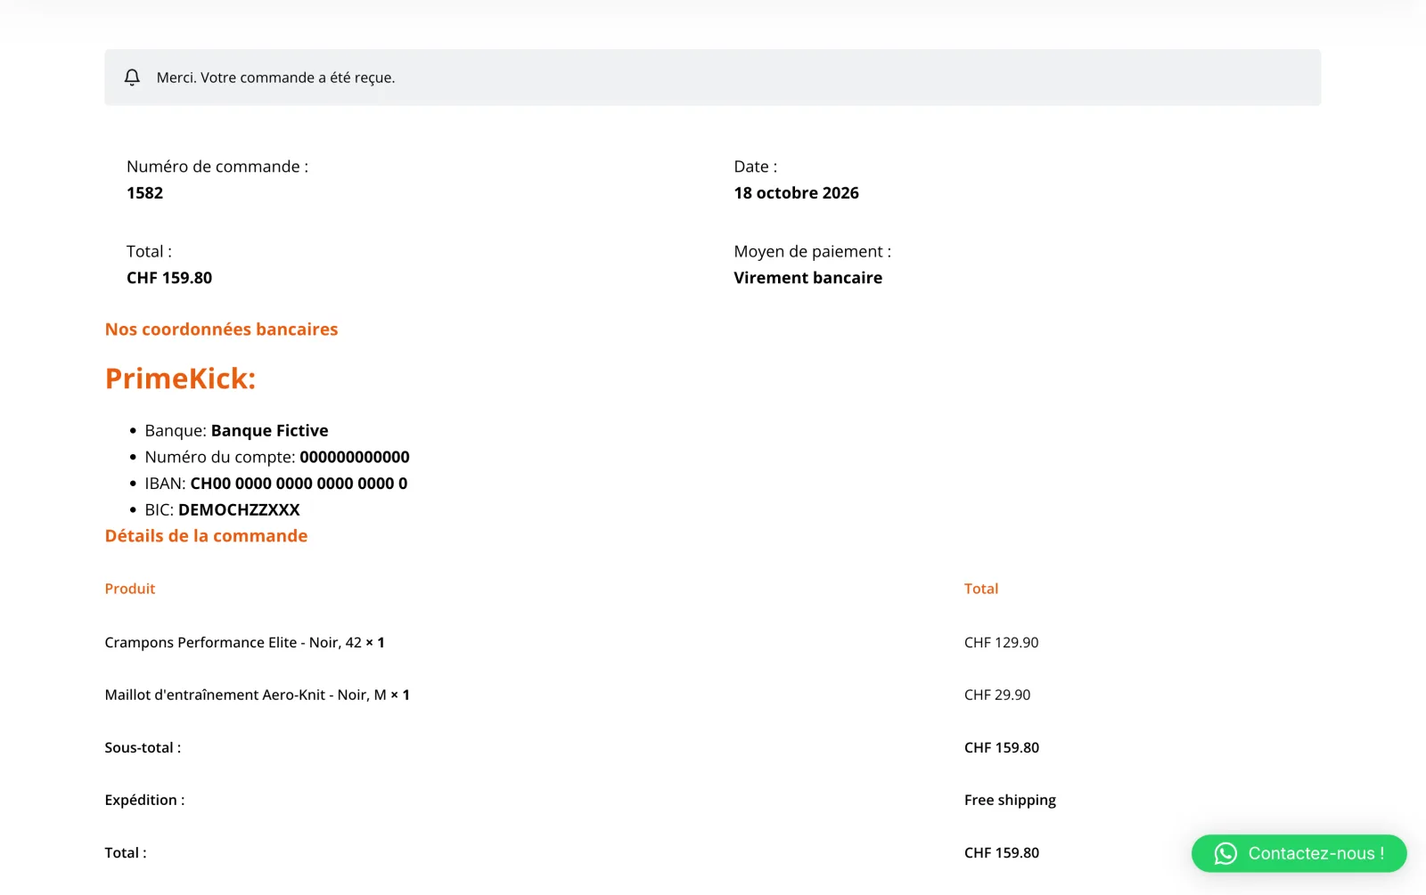
Task: Select the bottom table Total amount CHF 159.80
Action: (1002, 853)
